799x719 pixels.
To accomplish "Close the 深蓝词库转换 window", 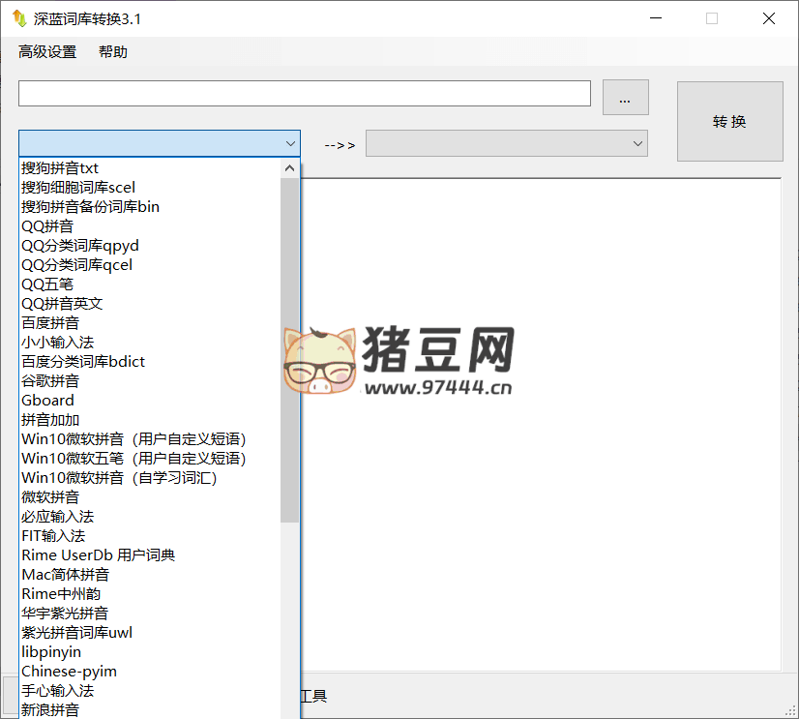I will (768, 18).
